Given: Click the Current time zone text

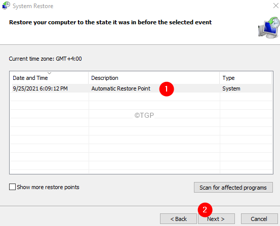Looking at the screenshot, I should click(46, 59).
